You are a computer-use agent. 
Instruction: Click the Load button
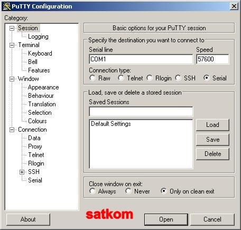pos(212,125)
